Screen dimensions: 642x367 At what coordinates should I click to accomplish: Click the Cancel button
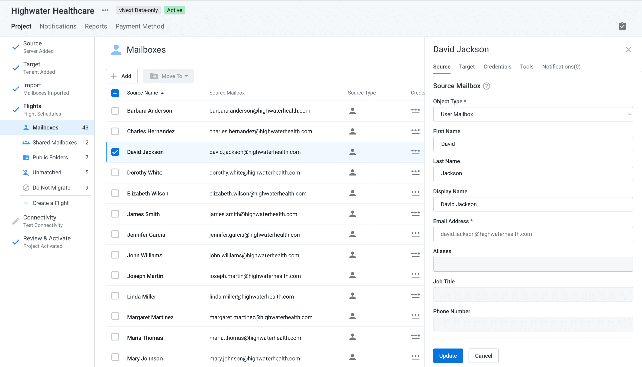pos(483,356)
